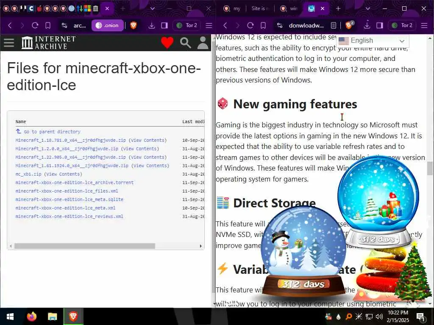The image size is (434, 325).
Task: Open the English language dropdown
Action: click(373, 41)
